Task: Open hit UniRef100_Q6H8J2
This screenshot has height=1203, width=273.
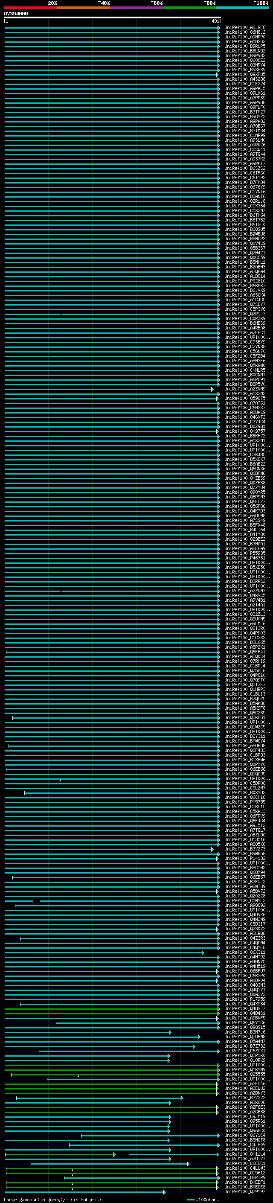Action: click(245, 32)
